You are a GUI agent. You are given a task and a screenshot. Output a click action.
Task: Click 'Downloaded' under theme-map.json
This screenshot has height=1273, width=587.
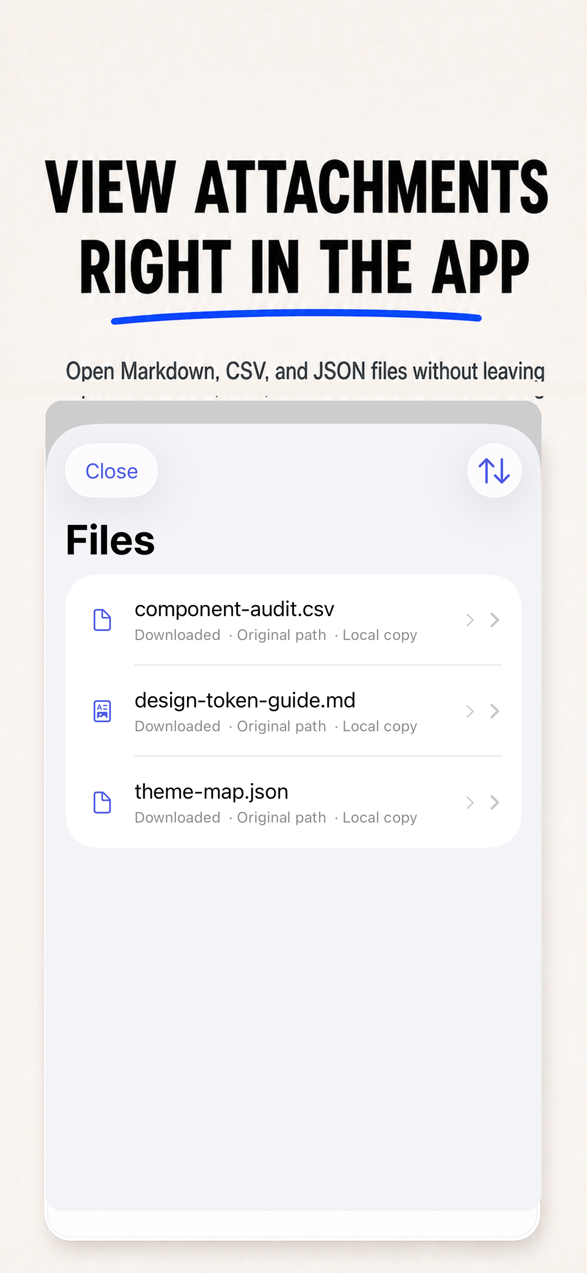click(177, 818)
